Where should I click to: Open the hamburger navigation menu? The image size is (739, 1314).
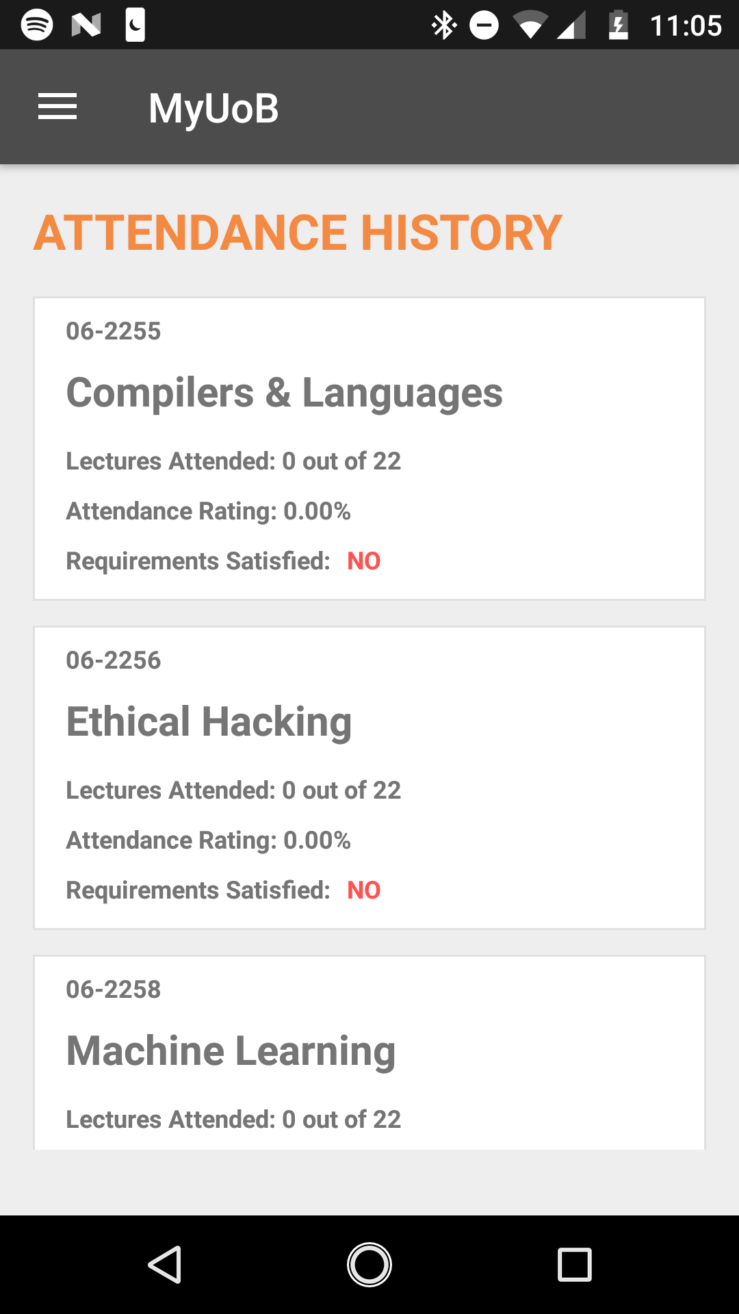tap(57, 107)
